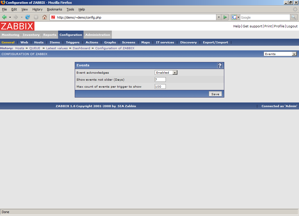The image size is (299, 216).
Task: Open the IT services submenu item
Action: [165, 43]
